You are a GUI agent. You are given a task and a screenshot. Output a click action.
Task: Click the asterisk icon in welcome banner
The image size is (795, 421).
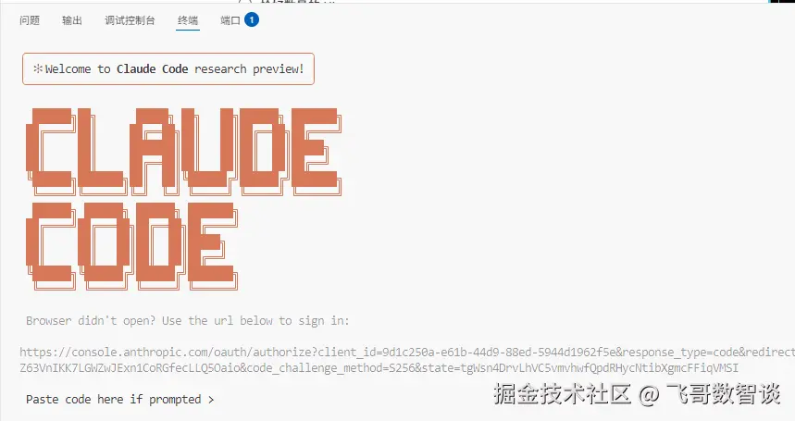pyautogui.click(x=38, y=68)
